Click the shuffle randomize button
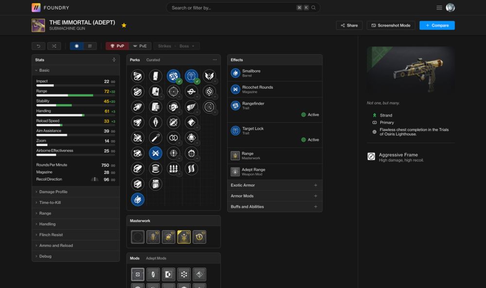 point(54,46)
